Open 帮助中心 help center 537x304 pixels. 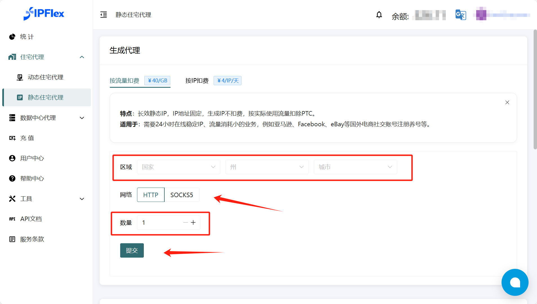coord(32,179)
